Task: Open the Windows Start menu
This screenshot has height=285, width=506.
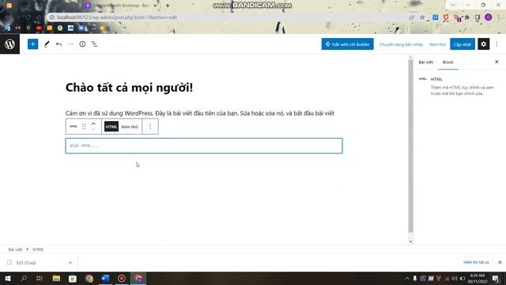Action: pos(8,278)
